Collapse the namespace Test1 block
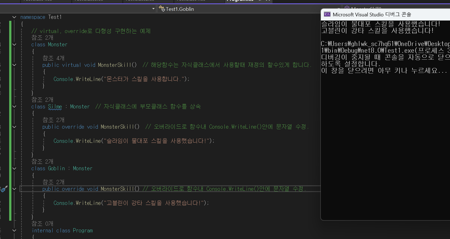This screenshot has height=239, width=450. pos(14,17)
